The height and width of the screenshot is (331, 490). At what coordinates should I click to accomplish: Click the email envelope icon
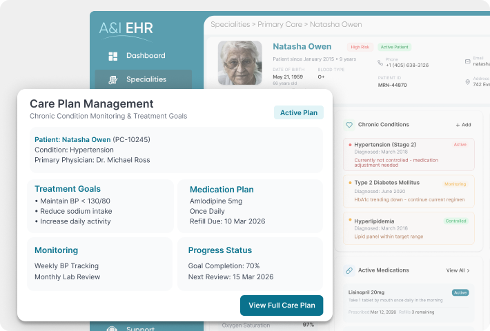tap(467, 61)
